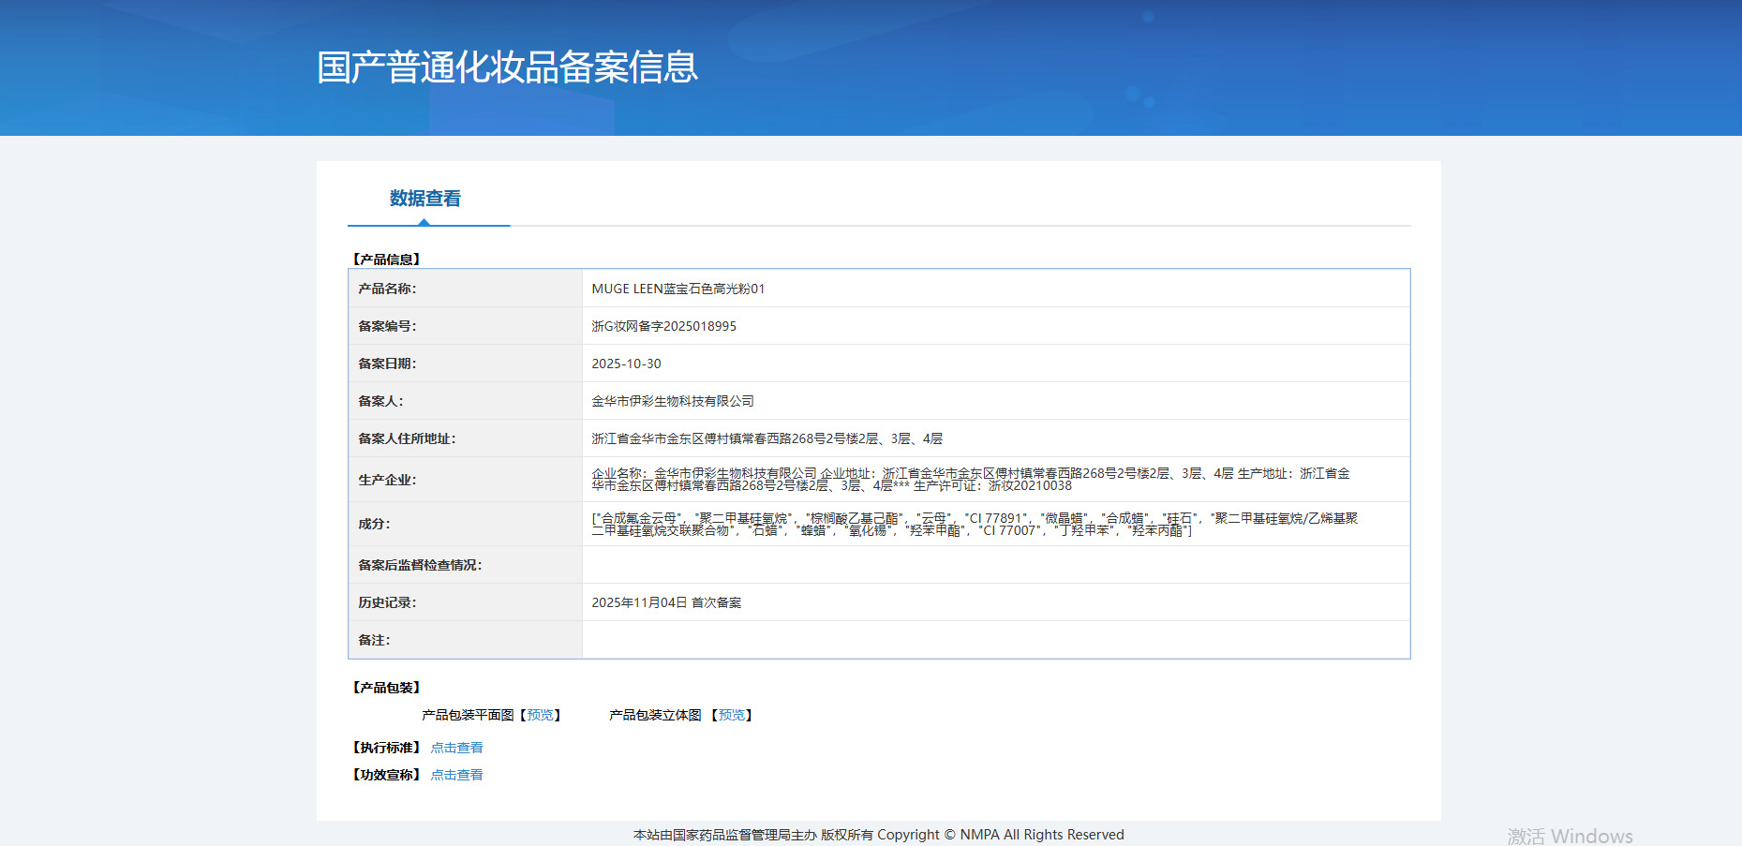Image resolution: width=1742 pixels, height=846 pixels.
Task: Click the page title 国产普通化妆品备案信息
Action: (x=507, y=67)
